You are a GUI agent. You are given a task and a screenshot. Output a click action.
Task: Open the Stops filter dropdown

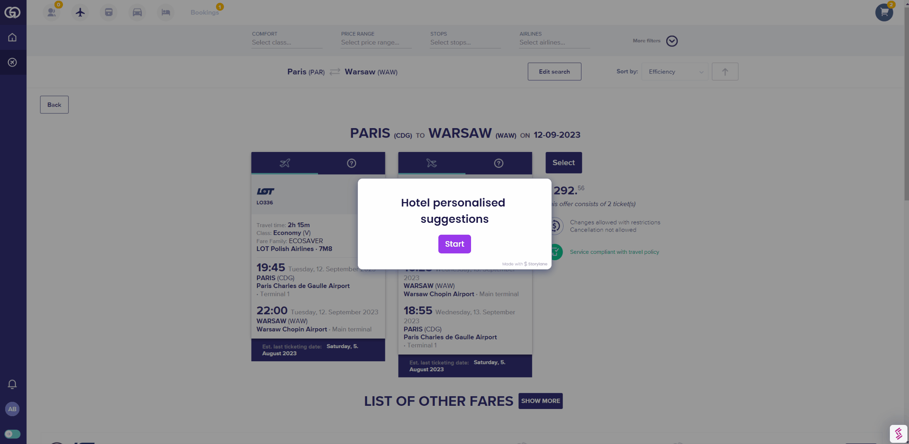coord(465,43)
